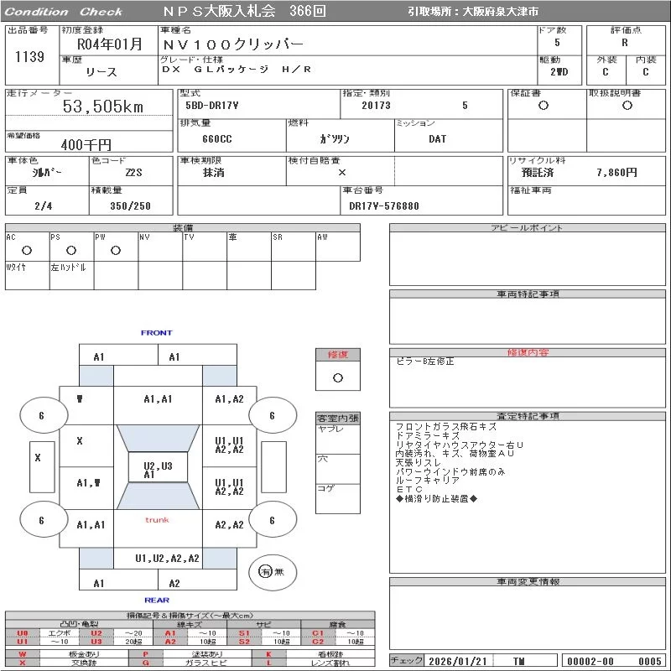Click the PW equipment circle mark
This screenshot has height=671, width=671.
(116, 251)
